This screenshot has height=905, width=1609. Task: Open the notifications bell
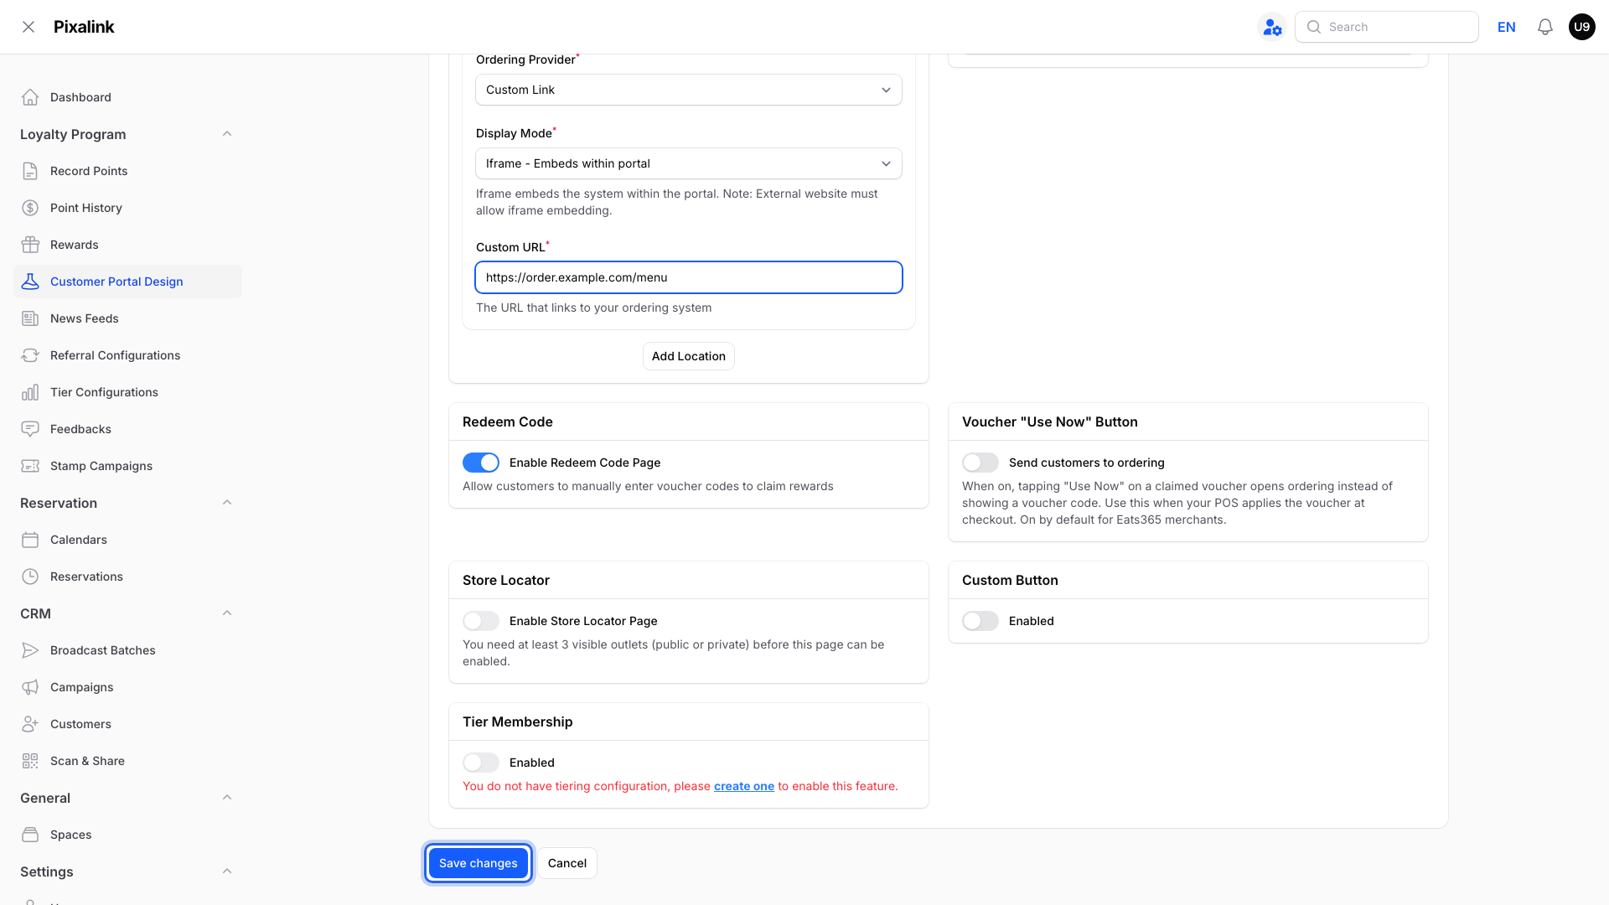pyautogui.click(x=1545, y=27)
